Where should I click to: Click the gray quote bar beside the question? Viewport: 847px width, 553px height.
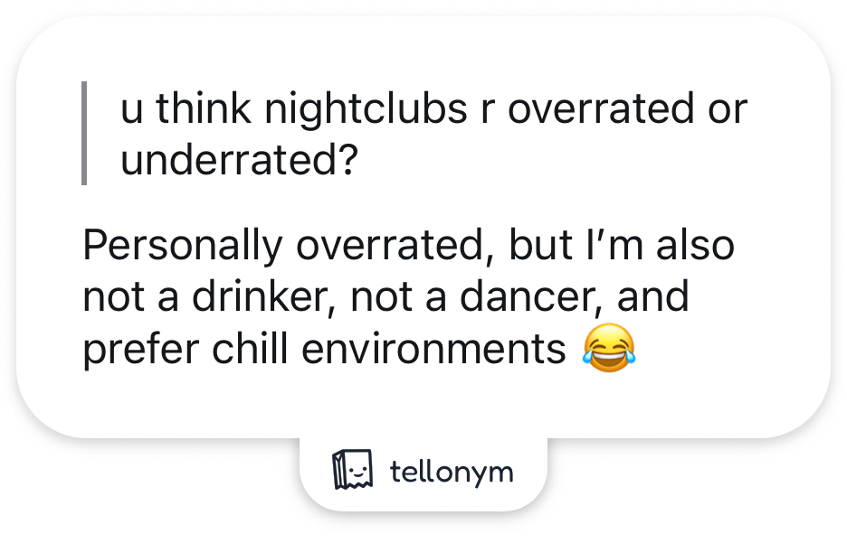click(84, 133)
